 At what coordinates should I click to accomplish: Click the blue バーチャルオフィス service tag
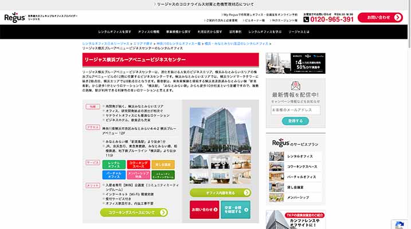point(113,175)
